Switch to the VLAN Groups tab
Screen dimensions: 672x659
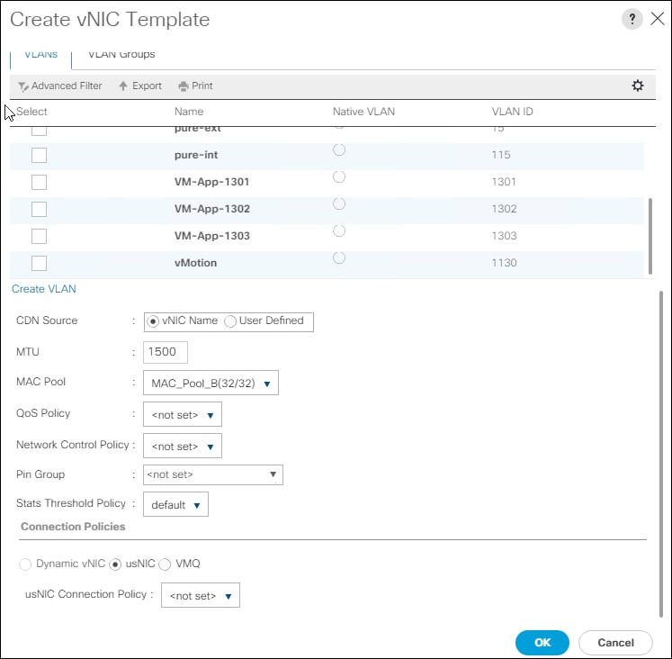(x=121, y=55)
